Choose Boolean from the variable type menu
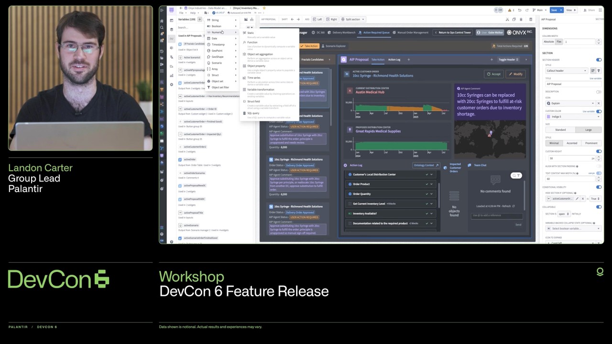The width and height of the screenshot is (612, 344). click(x=221, y=26)
